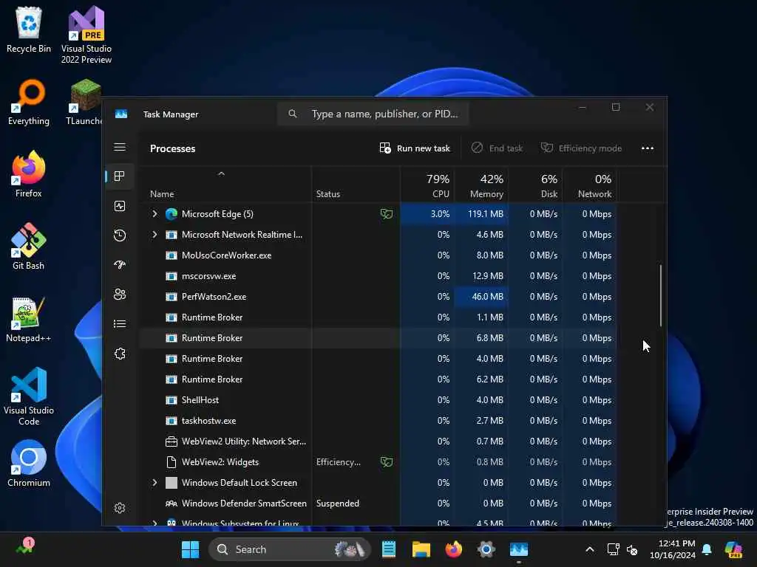Open Notepad icon on the taskbar
The height and width of the screenshot is (567, 757).
coord(389,549)
